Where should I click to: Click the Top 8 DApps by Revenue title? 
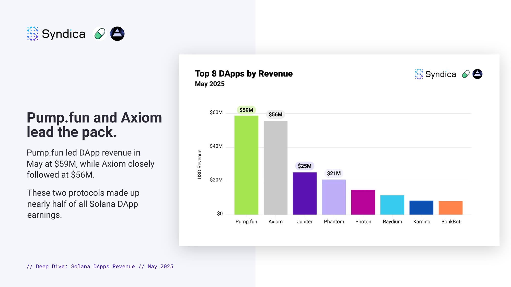click(x=244, y=73)
